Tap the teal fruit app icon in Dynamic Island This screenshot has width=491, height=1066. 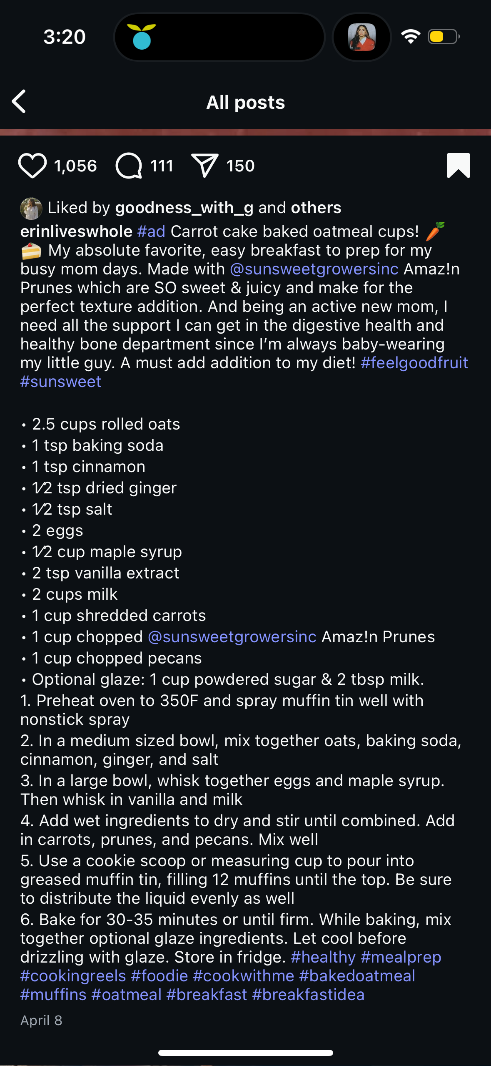(x=142, y=37)
